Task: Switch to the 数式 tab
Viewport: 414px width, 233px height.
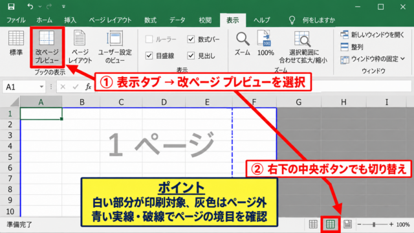Action: point(150,20)
